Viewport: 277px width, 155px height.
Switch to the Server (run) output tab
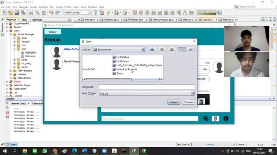coord(18,103)
